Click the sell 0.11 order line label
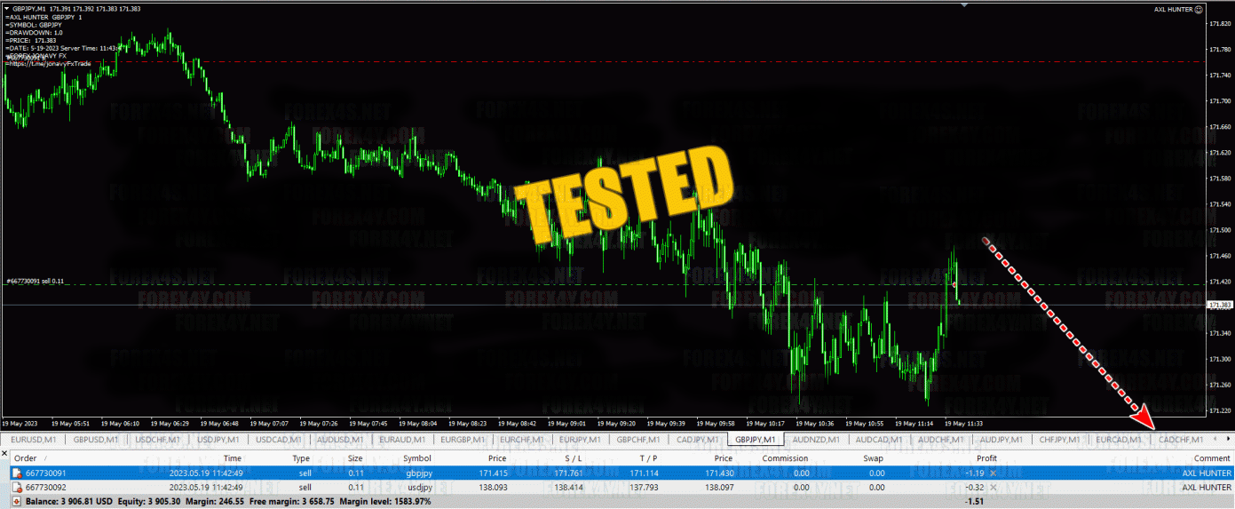The height and width of the screenshot is (509, 1235). coord(36,281)
